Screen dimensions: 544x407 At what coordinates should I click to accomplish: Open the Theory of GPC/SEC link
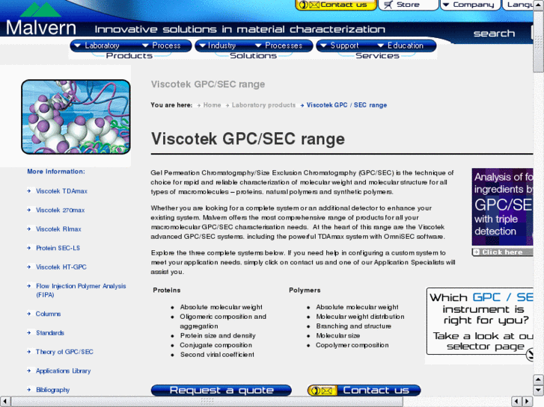point(64,352)
